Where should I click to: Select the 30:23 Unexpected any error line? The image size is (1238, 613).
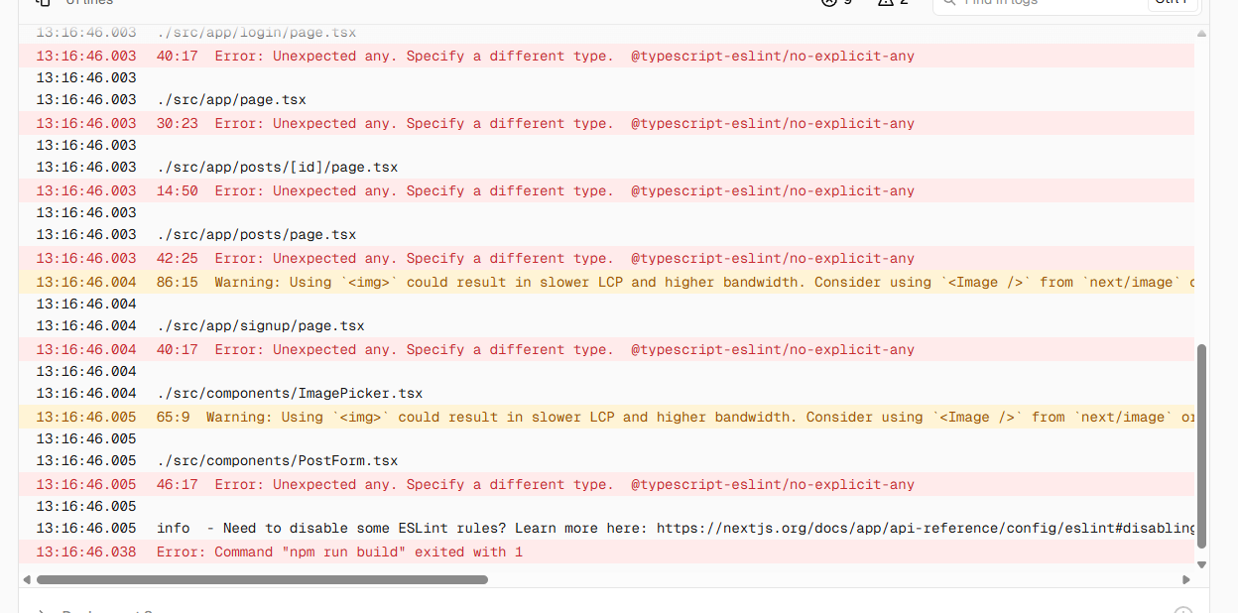536,124
